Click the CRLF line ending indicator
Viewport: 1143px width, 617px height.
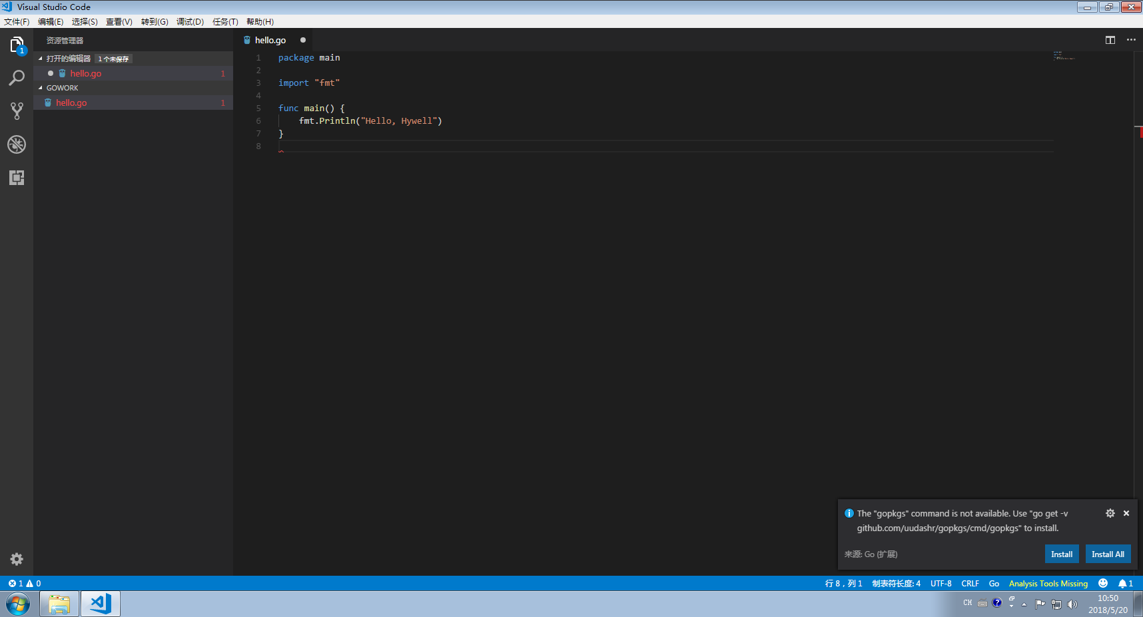point(970,583)
